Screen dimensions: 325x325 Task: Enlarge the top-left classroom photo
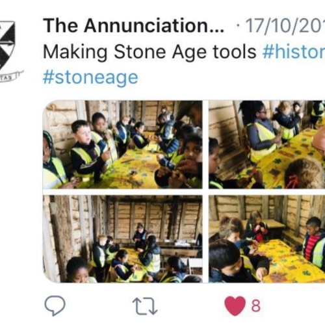[123, 144]
